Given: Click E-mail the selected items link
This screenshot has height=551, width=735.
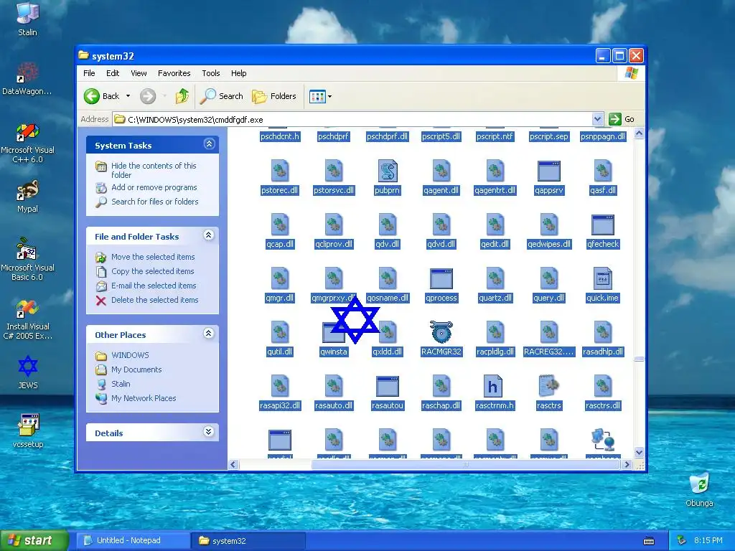Looking at the screenshot, I should 154,286.
